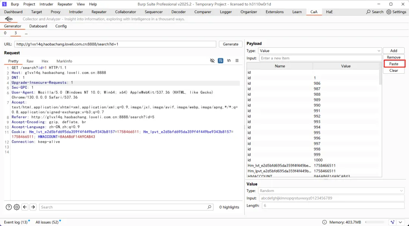Click the Generate button
The width and height of the screenshot is (409, 226).
231,44
